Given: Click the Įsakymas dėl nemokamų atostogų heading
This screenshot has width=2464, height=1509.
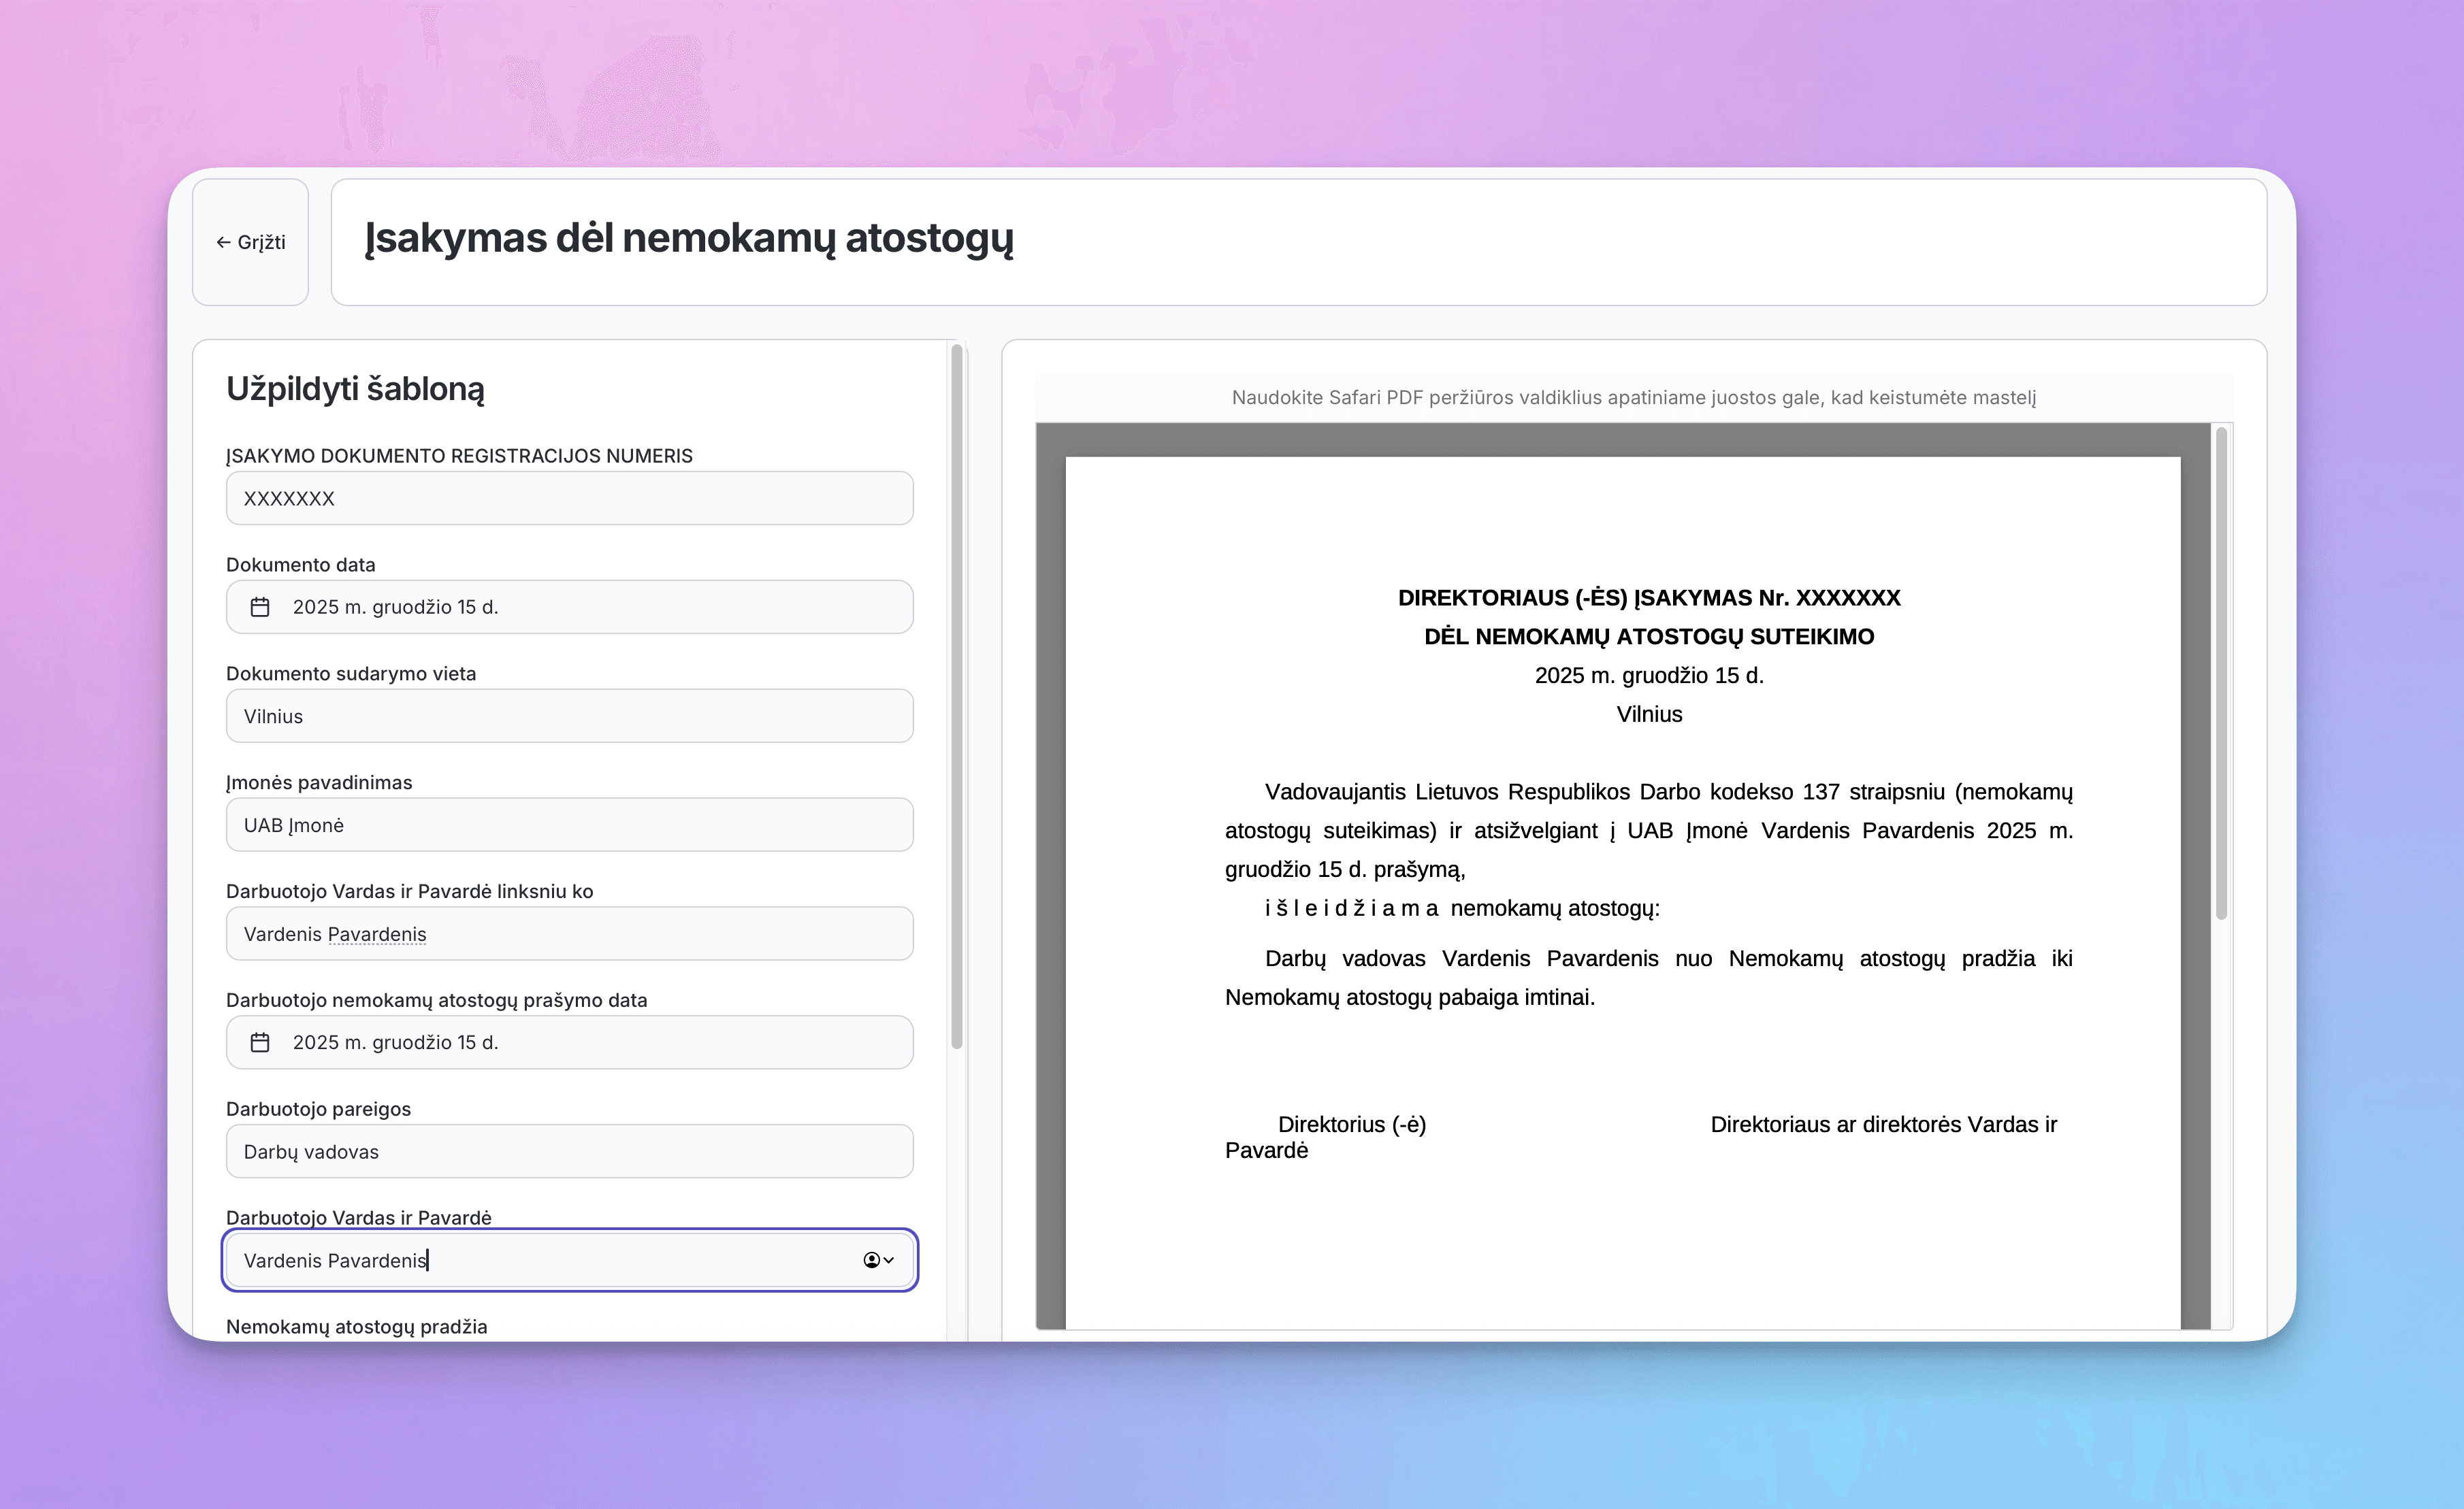Looking at the screenshot, I should 689,239.
